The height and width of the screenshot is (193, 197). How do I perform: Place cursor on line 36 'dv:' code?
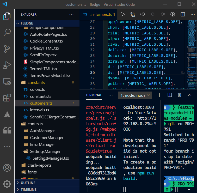136,73
